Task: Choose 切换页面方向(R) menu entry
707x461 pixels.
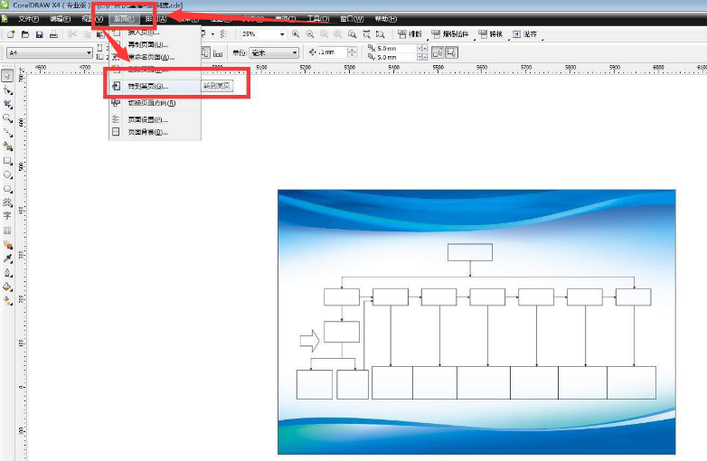Action: 156,103
